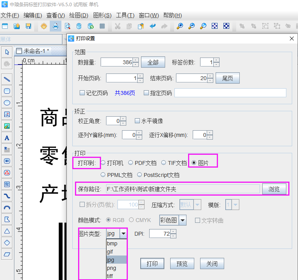
Task: Click the Zoom out magnifier icon
Action: tap(192, 26)
